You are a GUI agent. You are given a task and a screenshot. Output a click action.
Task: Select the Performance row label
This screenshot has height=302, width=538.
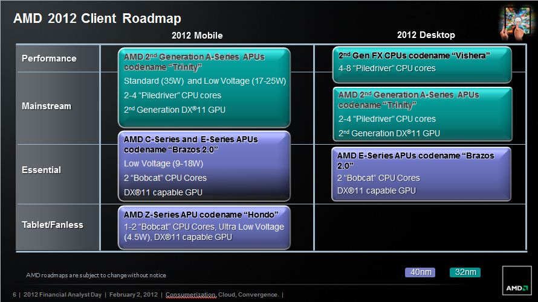pos(49,58)
